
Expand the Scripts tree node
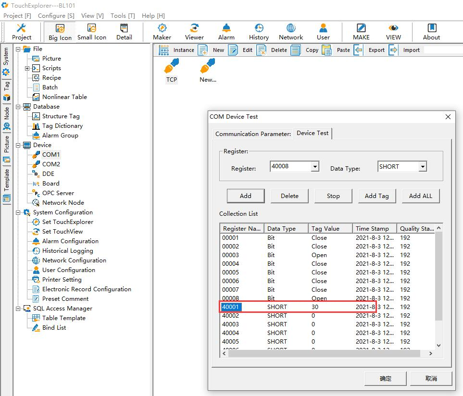click(x=27, y=68)
